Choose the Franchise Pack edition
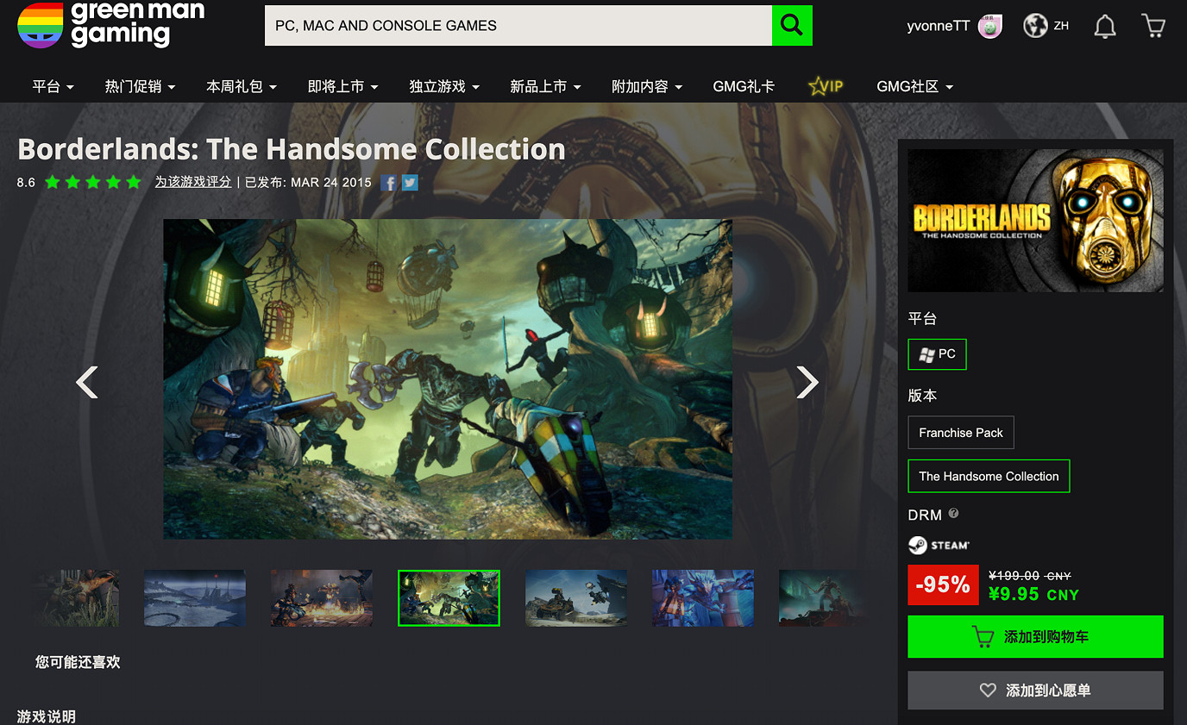Screen dimensions: 1187x725 pyautogui.click(x=960, y=433)
